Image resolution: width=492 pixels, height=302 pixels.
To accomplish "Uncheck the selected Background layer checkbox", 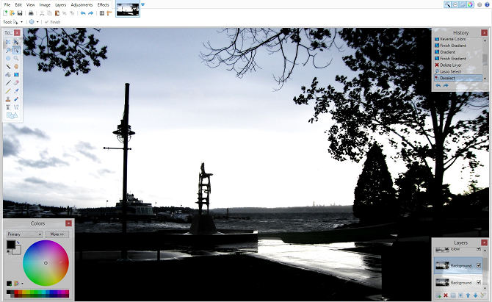I will (479, 265).
